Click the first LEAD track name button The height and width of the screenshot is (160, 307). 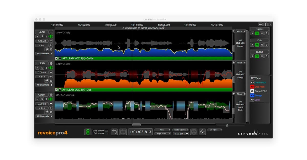click(x=42, y=32)
